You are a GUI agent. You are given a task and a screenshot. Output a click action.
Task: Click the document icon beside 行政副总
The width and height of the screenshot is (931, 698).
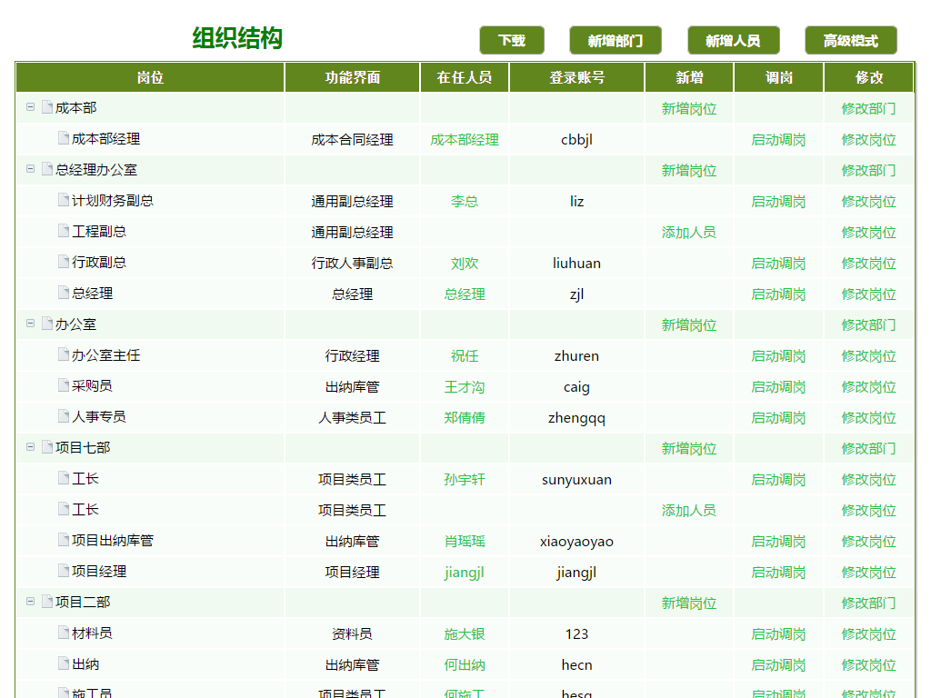64,262
